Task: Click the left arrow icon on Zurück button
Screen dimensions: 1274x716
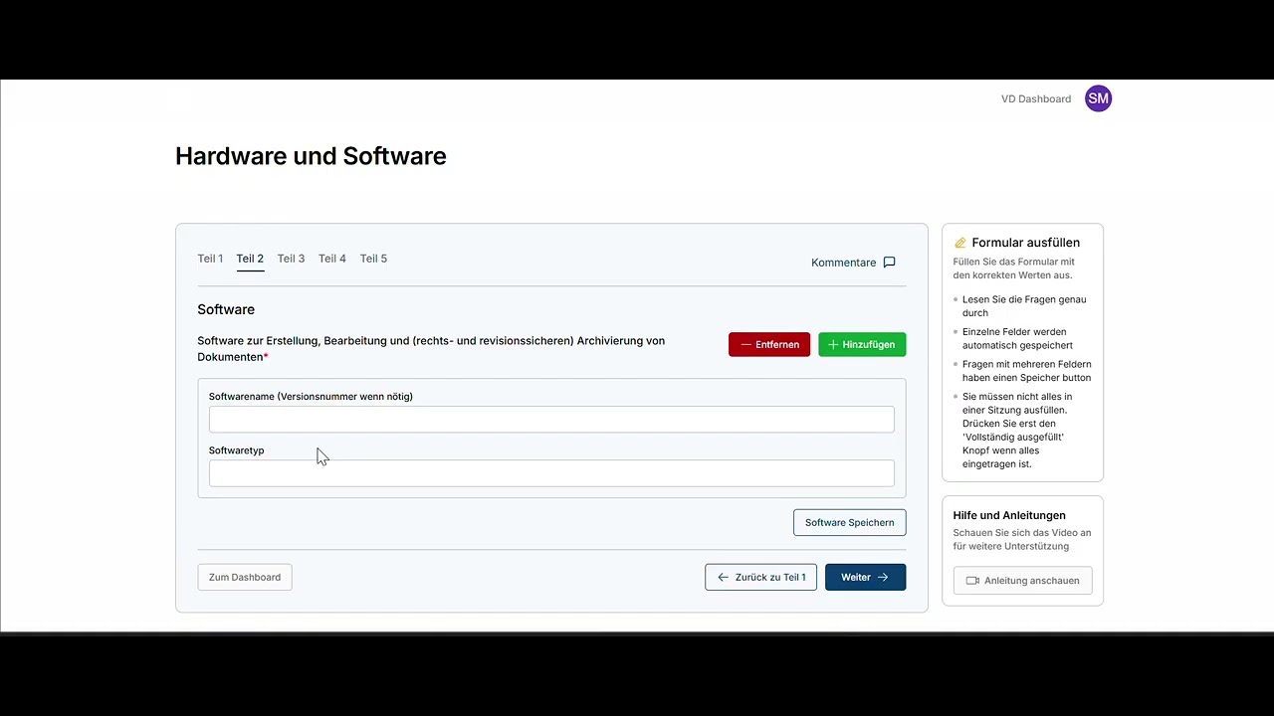Action: click(724, 578)
